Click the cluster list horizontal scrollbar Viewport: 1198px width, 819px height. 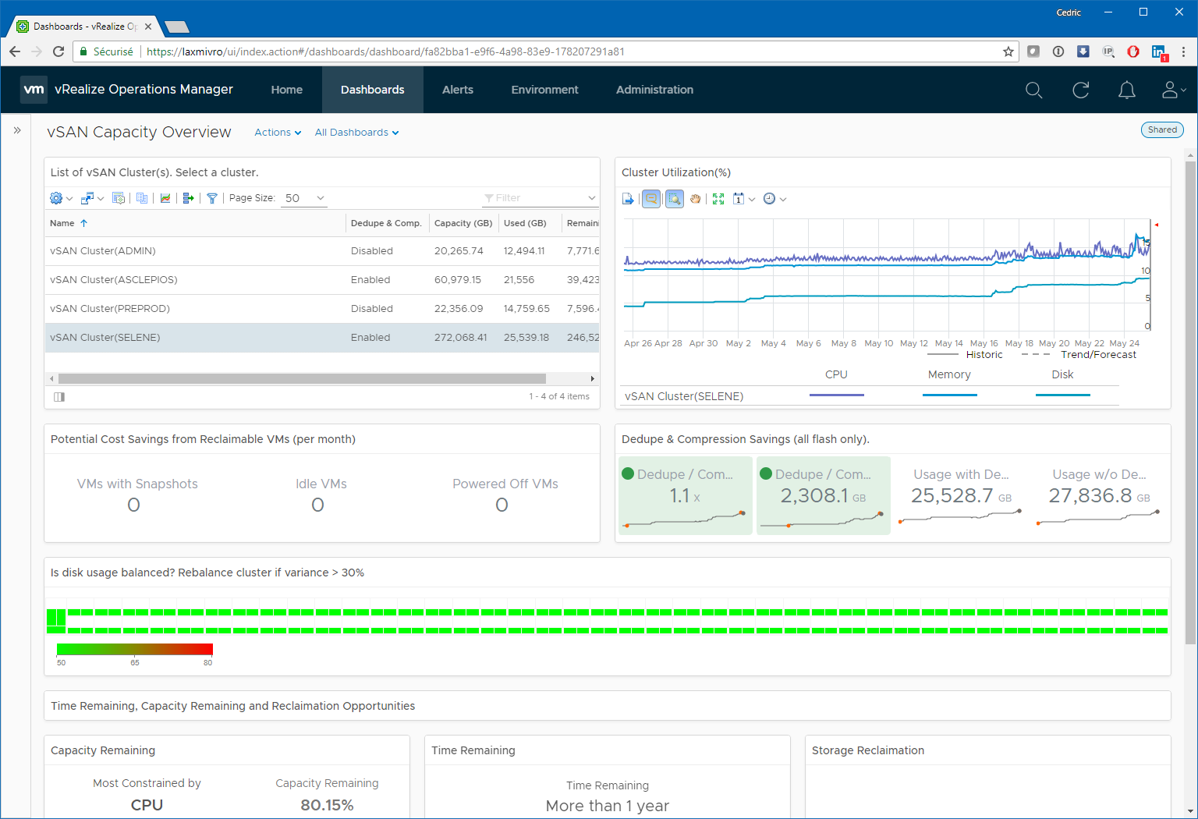pos(301,378)
